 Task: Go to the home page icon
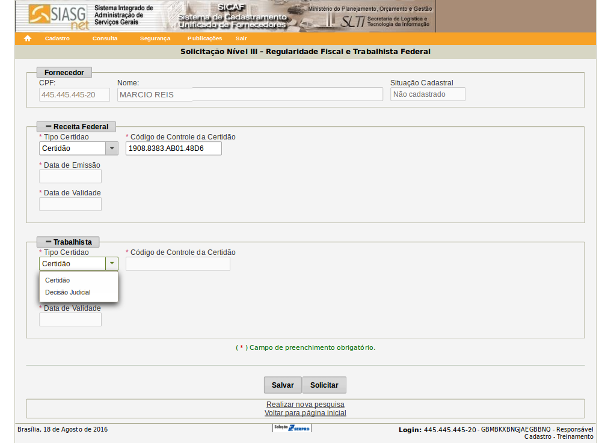28,38
